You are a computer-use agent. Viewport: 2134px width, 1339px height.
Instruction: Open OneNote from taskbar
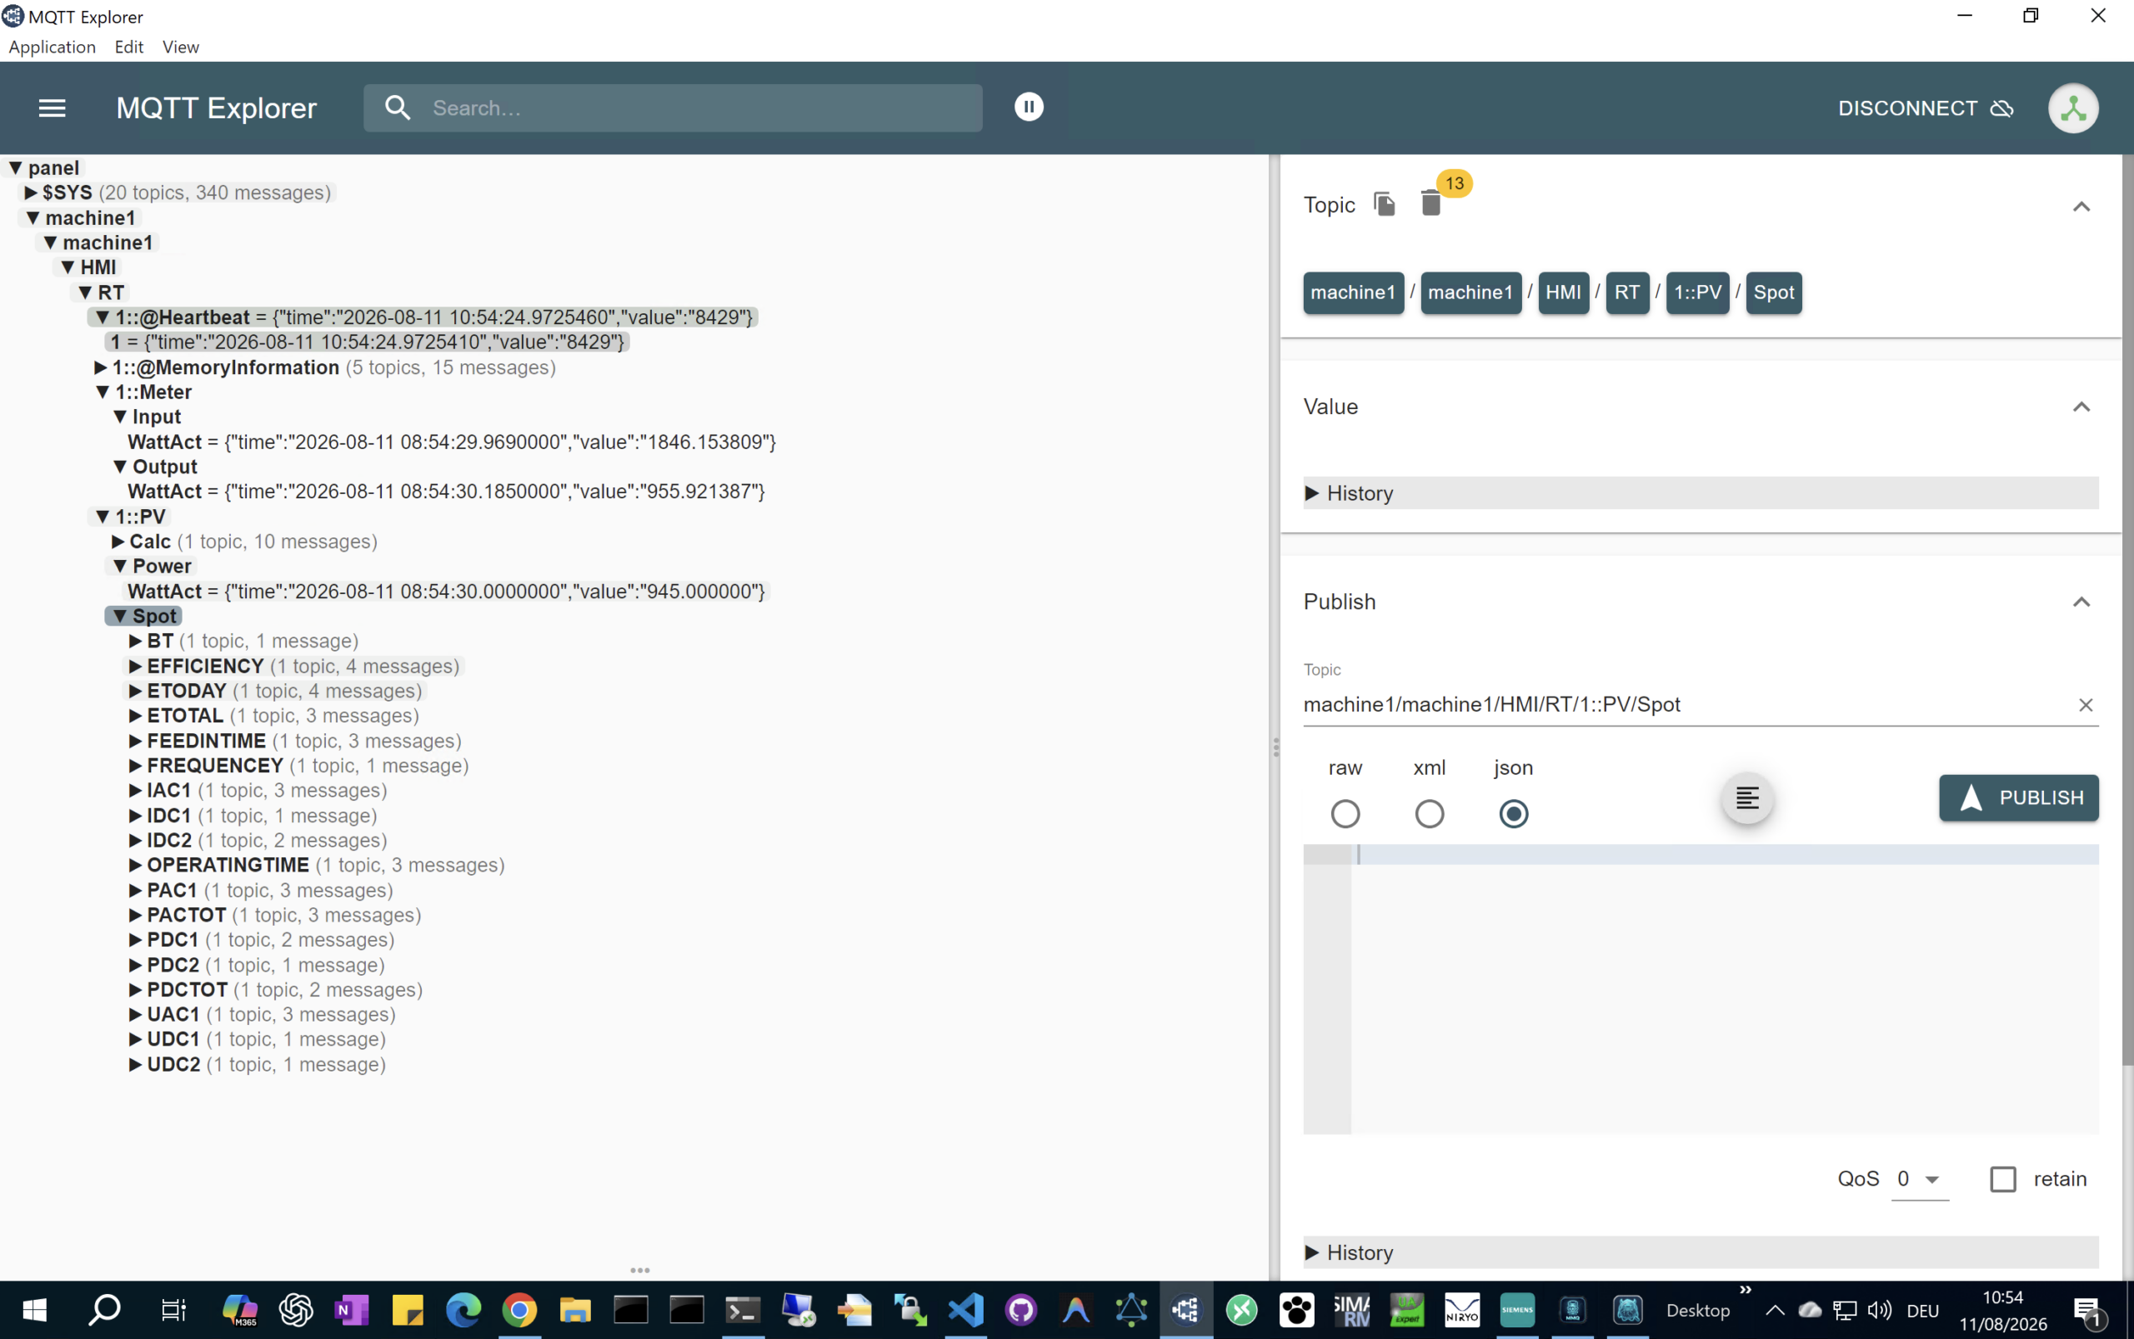(352, 1310)
